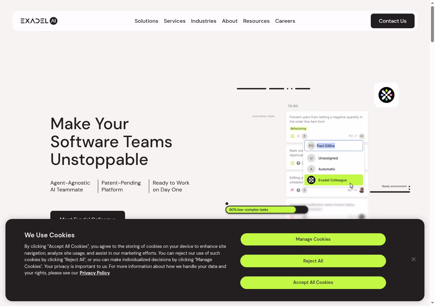Open the About menu
435x306 pixels.
(x=230, y=21)
